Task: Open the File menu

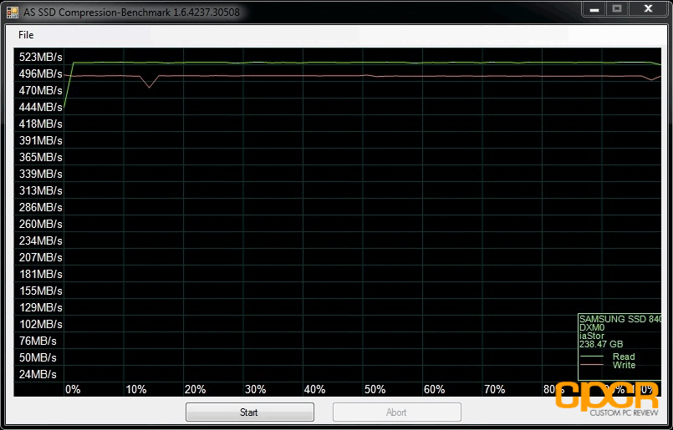Action: [26, 35]
